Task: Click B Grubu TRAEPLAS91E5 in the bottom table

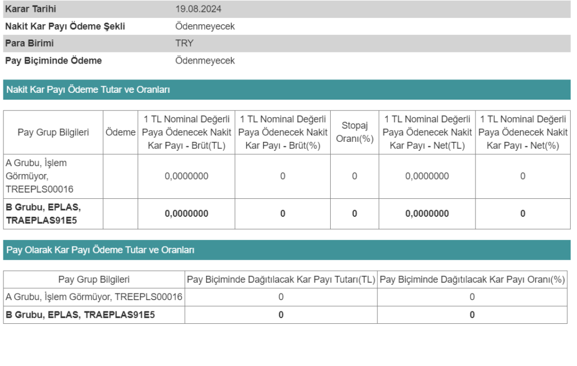Action: pyautogui.click(x=80, y=315)
